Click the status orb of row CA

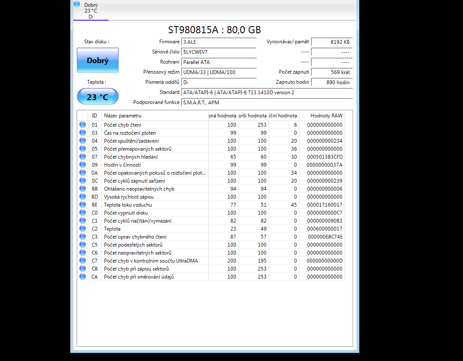[83, 276]
